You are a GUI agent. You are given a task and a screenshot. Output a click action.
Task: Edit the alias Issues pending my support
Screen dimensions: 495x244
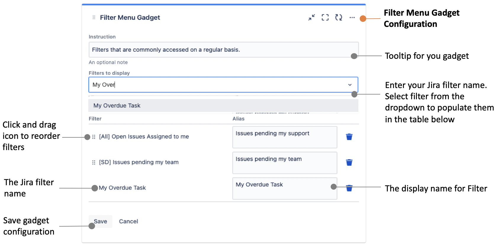[x=285, y=137]
